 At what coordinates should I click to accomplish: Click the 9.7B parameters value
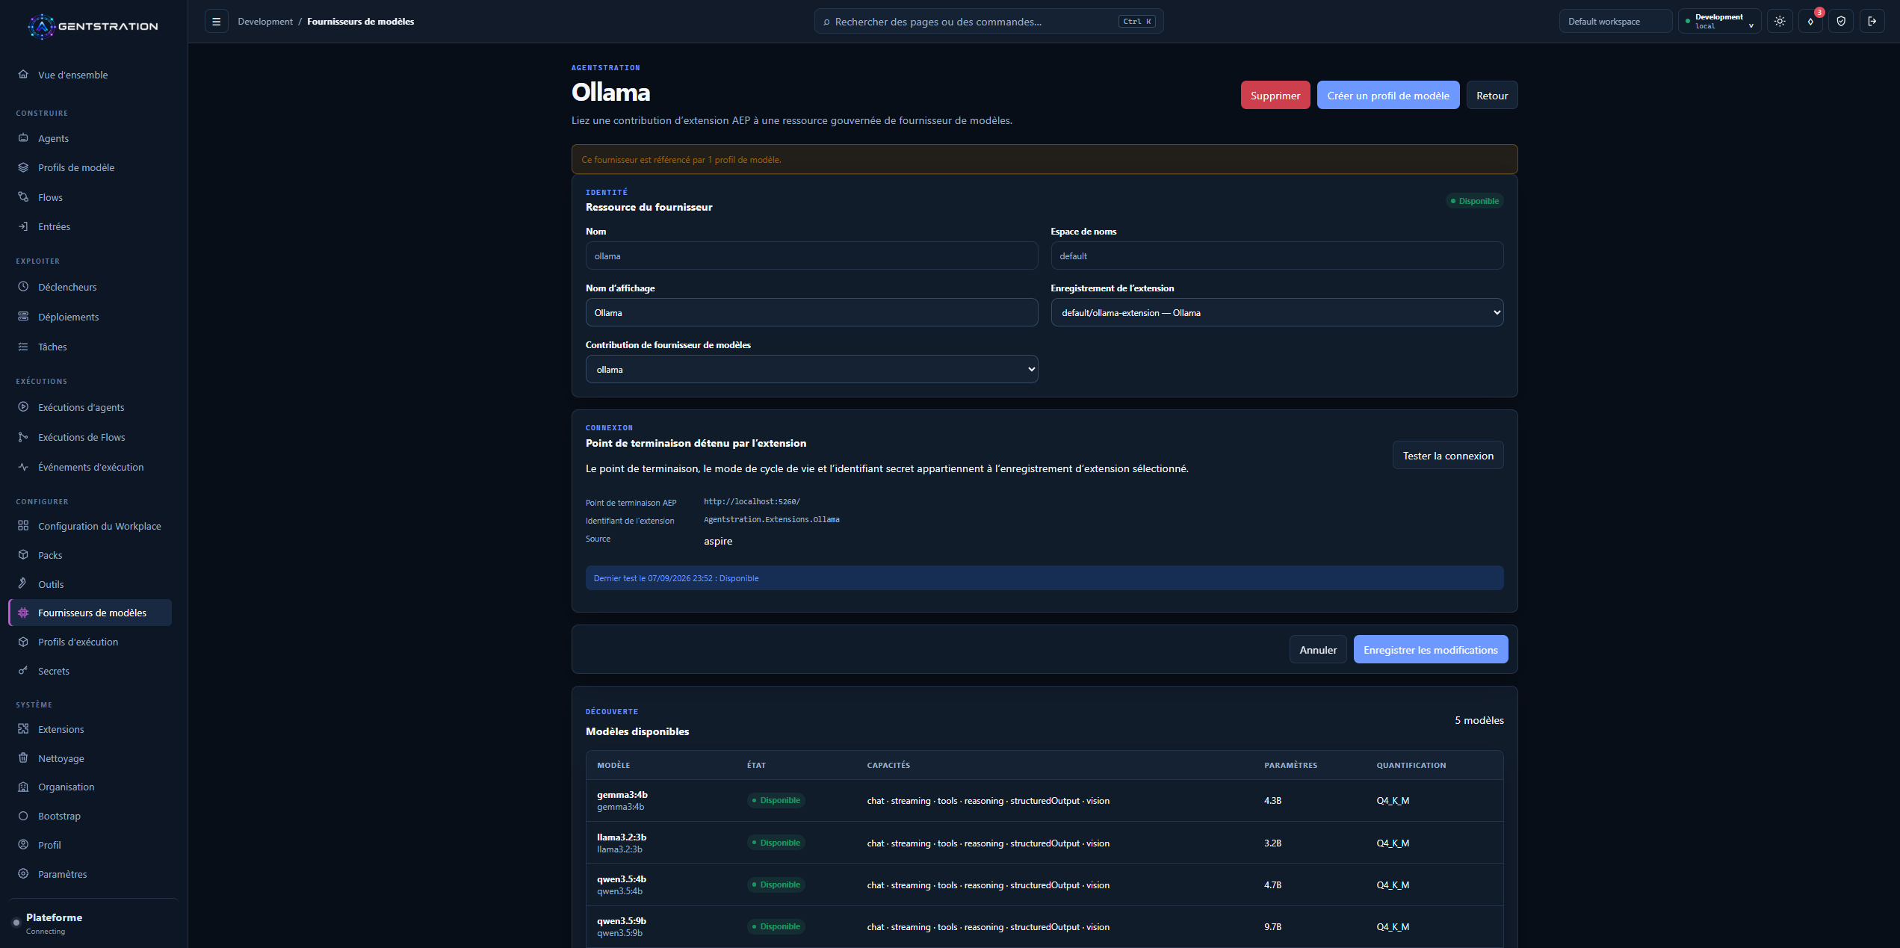pyautogui.click(x=1272, y=927)
